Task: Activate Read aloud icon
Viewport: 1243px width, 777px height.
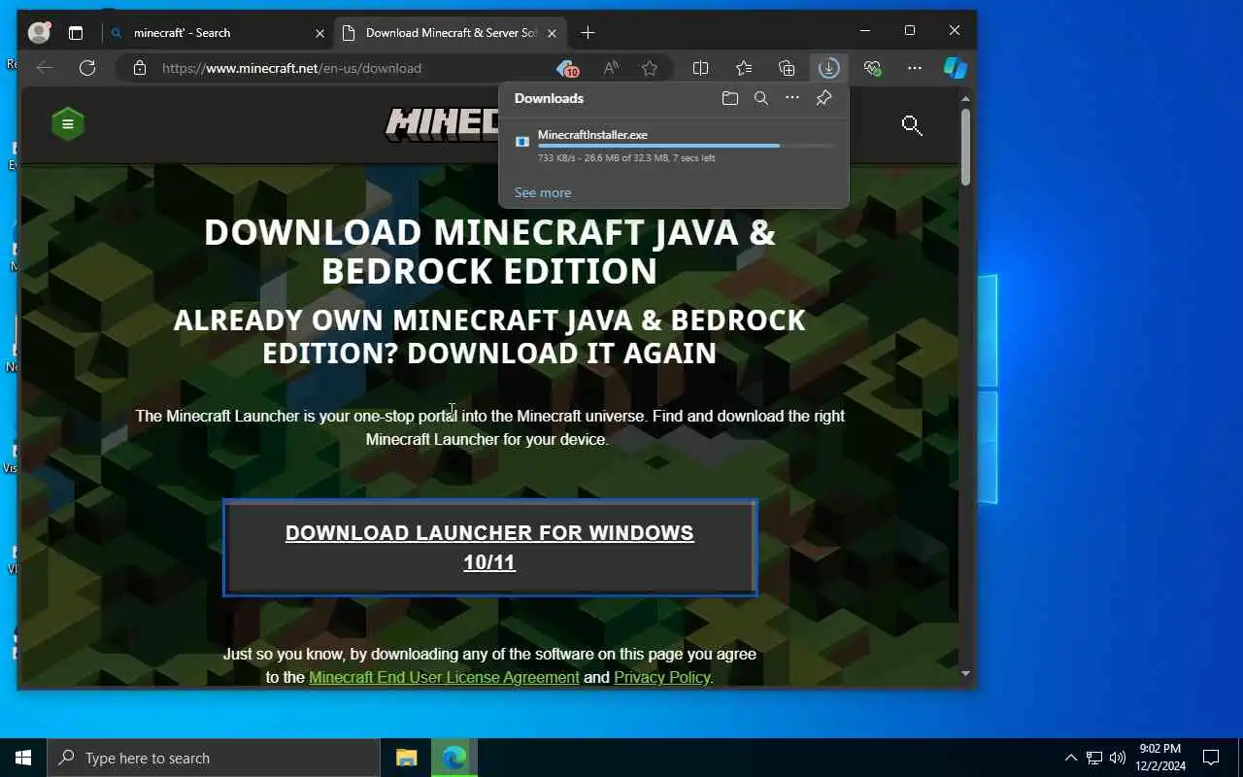Action: click(x=611, y=68)
